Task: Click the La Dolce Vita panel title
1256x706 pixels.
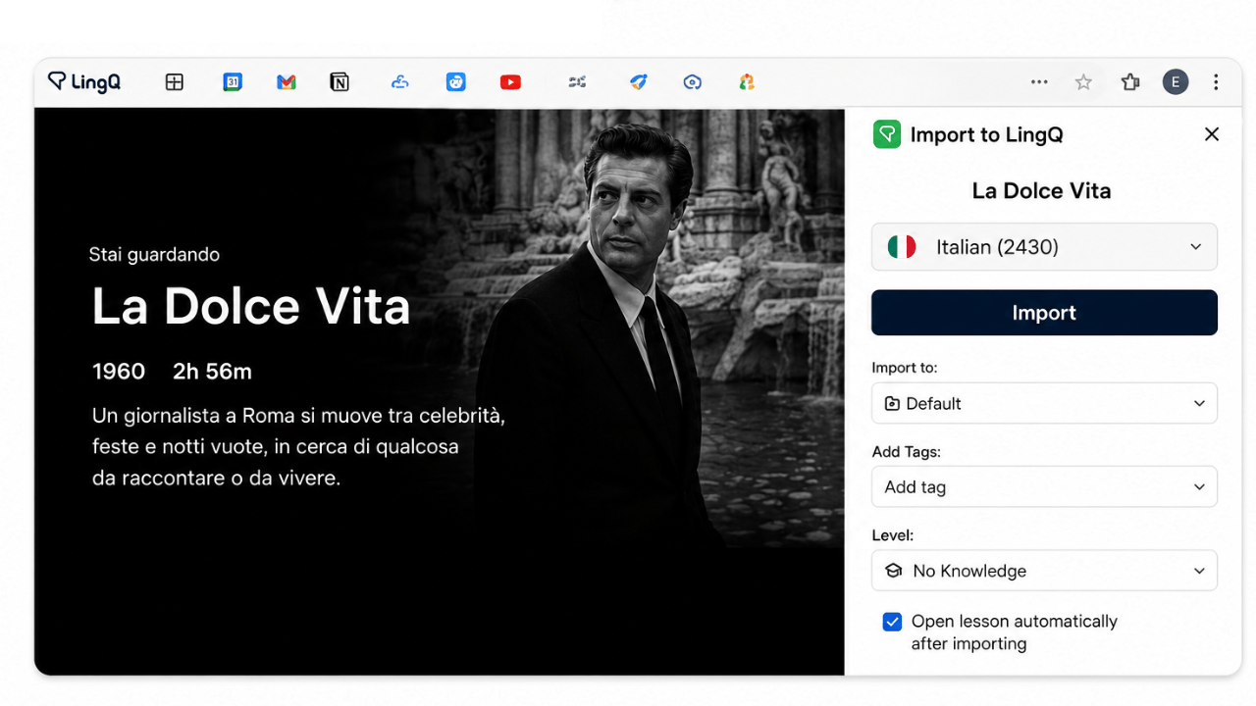Action: click(1041, 191)
